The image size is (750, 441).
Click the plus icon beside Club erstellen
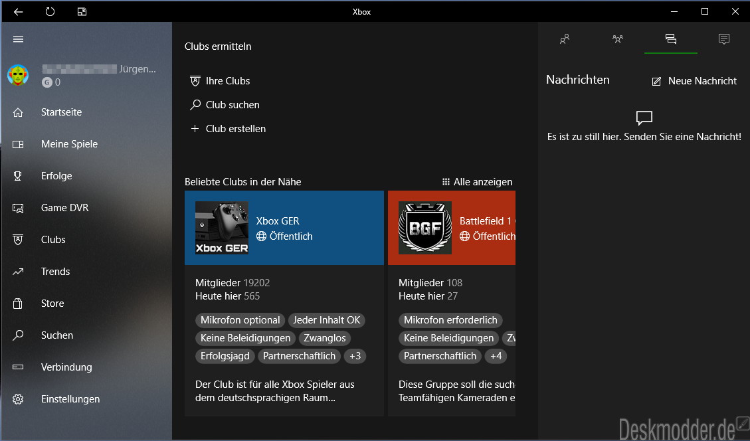pyautogui.click(x=195, y=129)
